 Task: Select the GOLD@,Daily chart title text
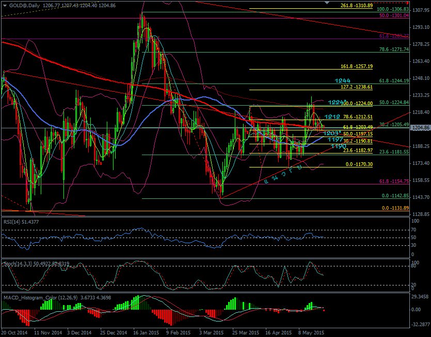pos(25,5)
